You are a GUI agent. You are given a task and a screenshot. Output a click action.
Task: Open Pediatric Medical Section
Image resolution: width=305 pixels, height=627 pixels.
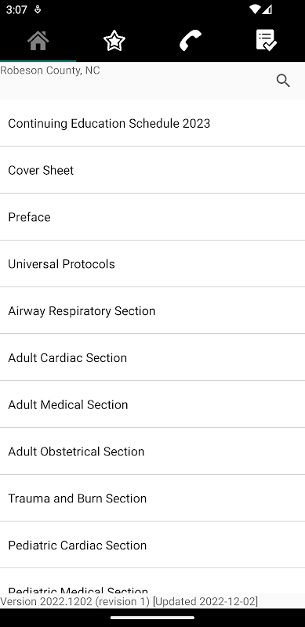pyautogui.click(x=152, y=581)
